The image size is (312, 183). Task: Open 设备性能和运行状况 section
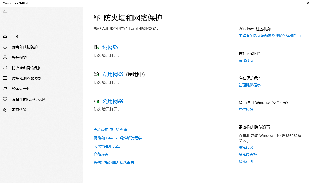(x=29, y=99)
